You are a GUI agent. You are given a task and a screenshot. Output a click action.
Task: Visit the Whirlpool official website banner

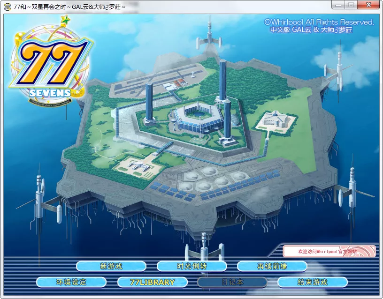(x=329, y=251)
